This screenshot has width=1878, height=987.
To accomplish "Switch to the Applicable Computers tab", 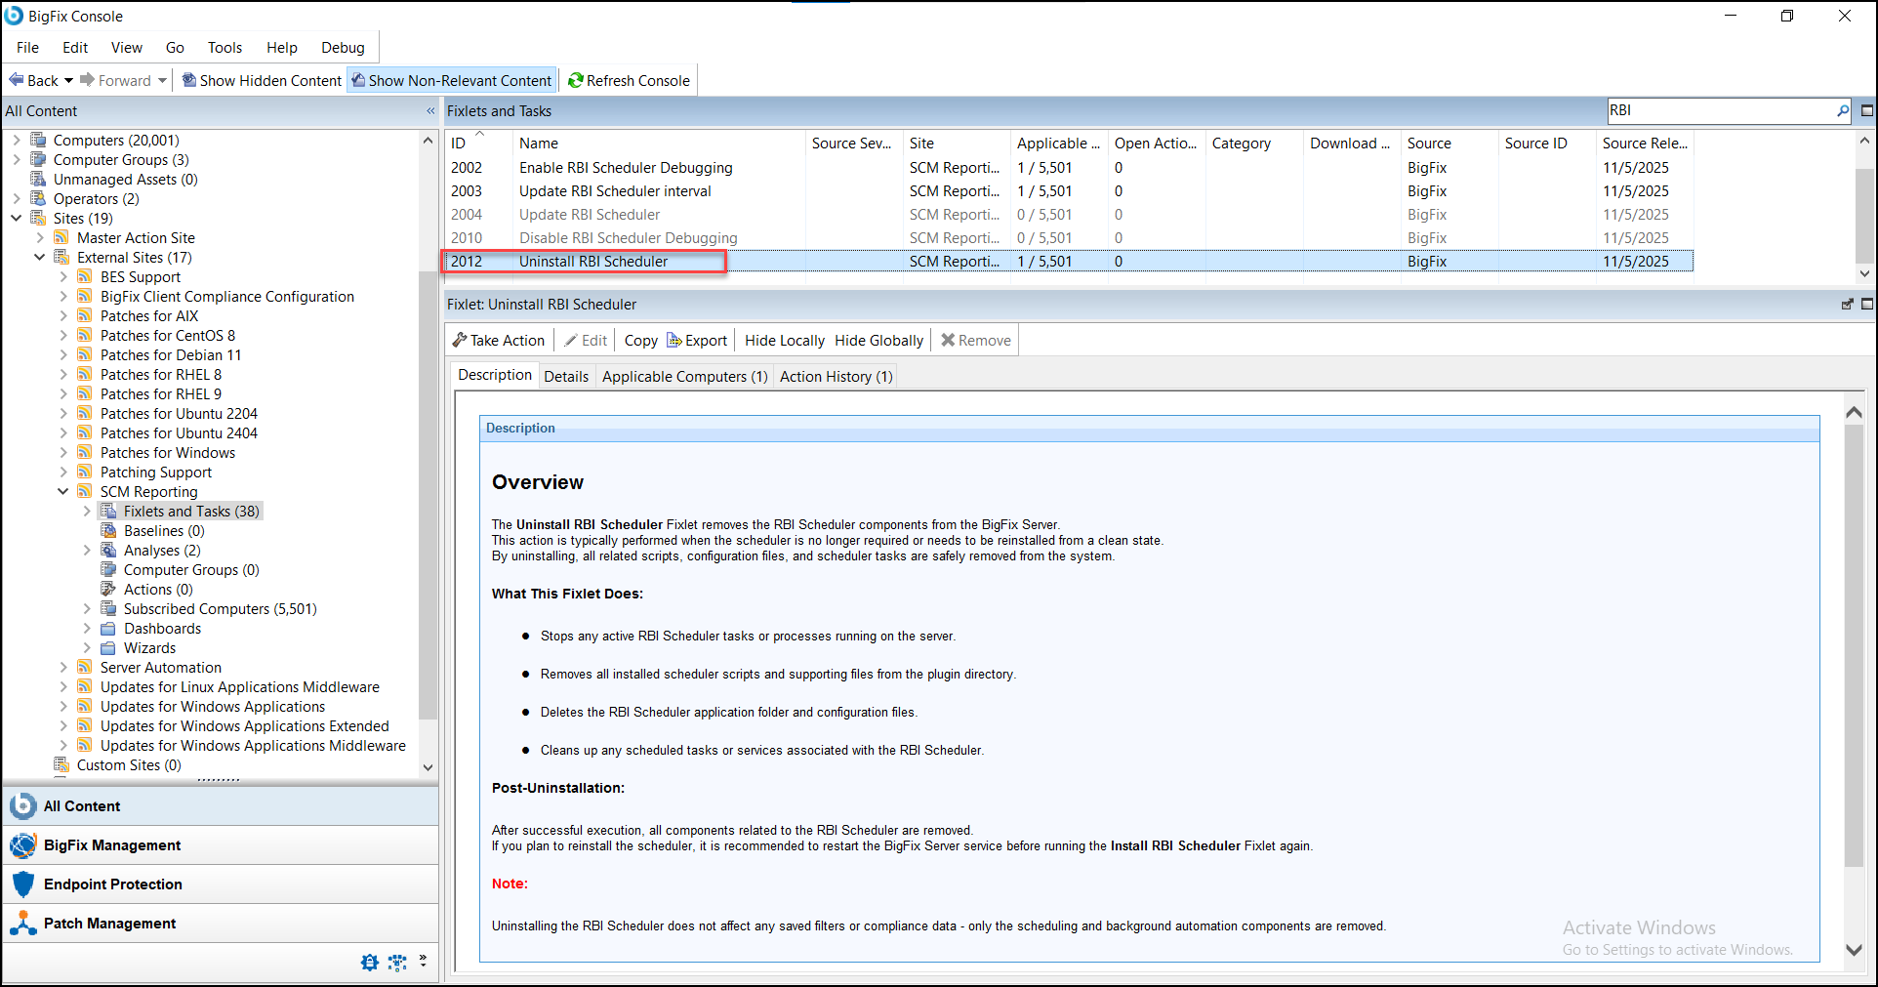I will [x=683, y=376].
